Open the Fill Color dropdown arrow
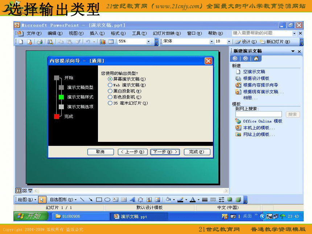This screenshot has height=234, width=312. click(174, 200)
